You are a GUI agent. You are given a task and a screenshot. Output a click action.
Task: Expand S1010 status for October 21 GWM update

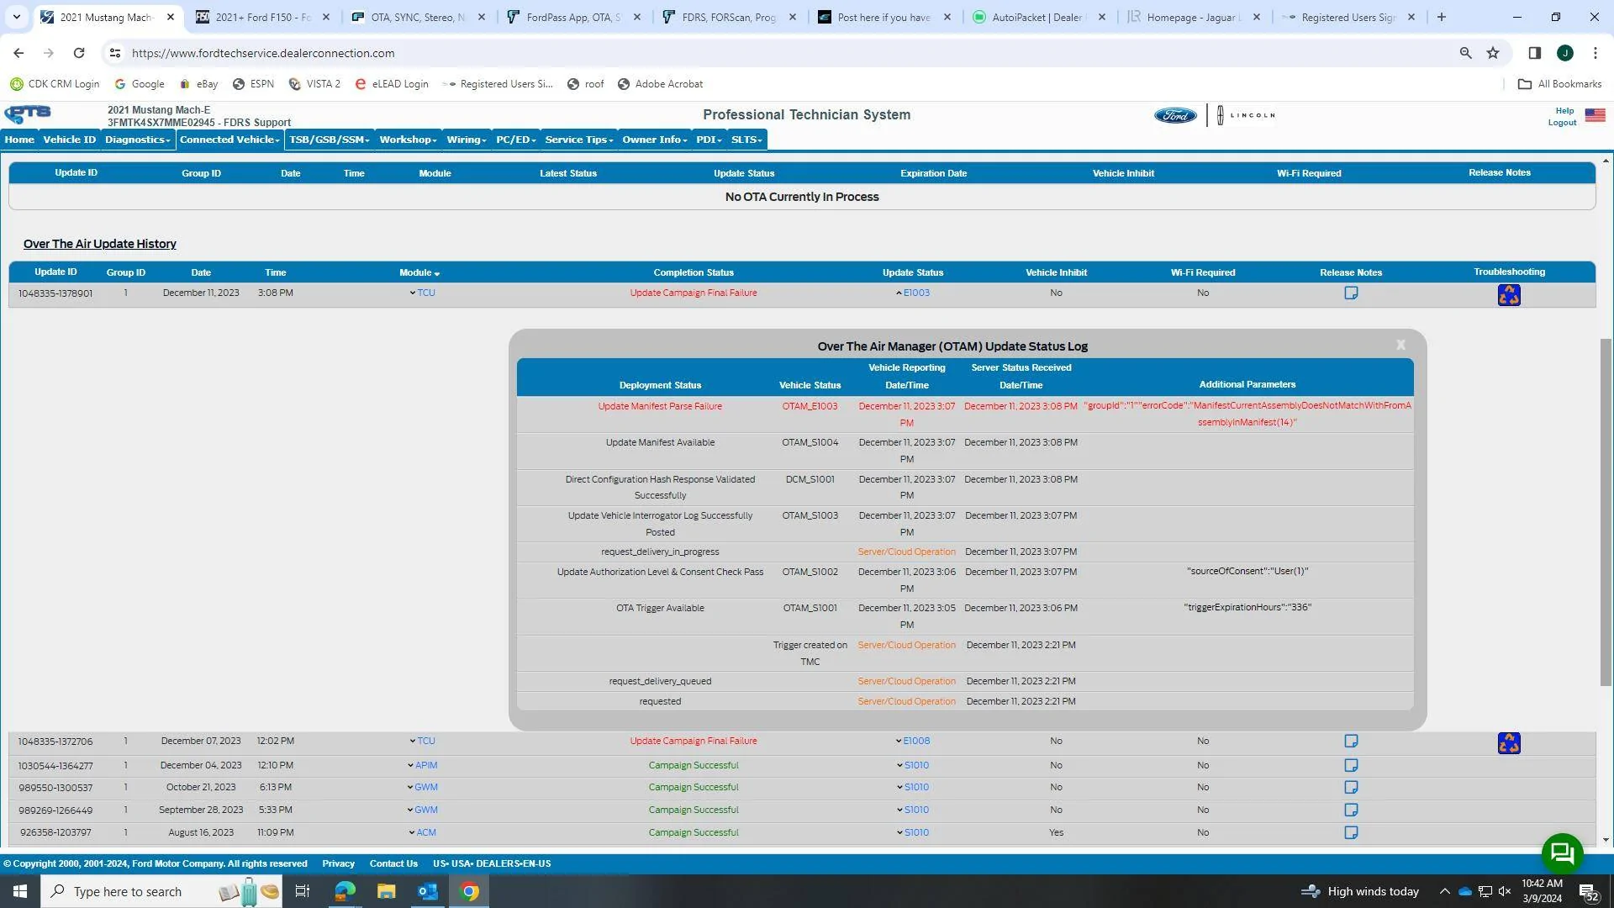[913, 788]
